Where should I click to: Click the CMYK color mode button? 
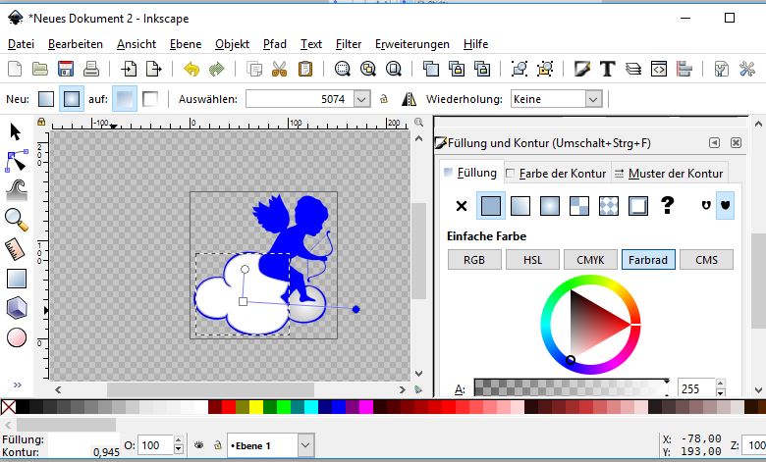pyautogui.click(x=589, y=260)
